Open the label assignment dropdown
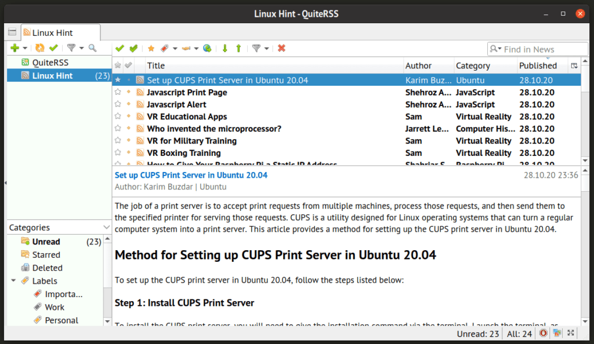 pyautogui.click(x=175, y=48)
